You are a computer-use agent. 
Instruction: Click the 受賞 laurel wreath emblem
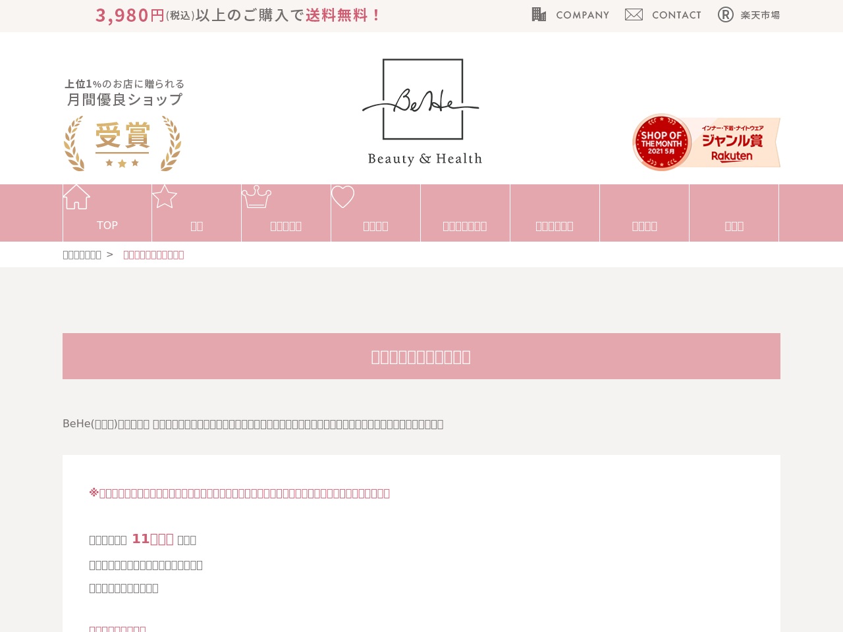[x=122, y=144]
